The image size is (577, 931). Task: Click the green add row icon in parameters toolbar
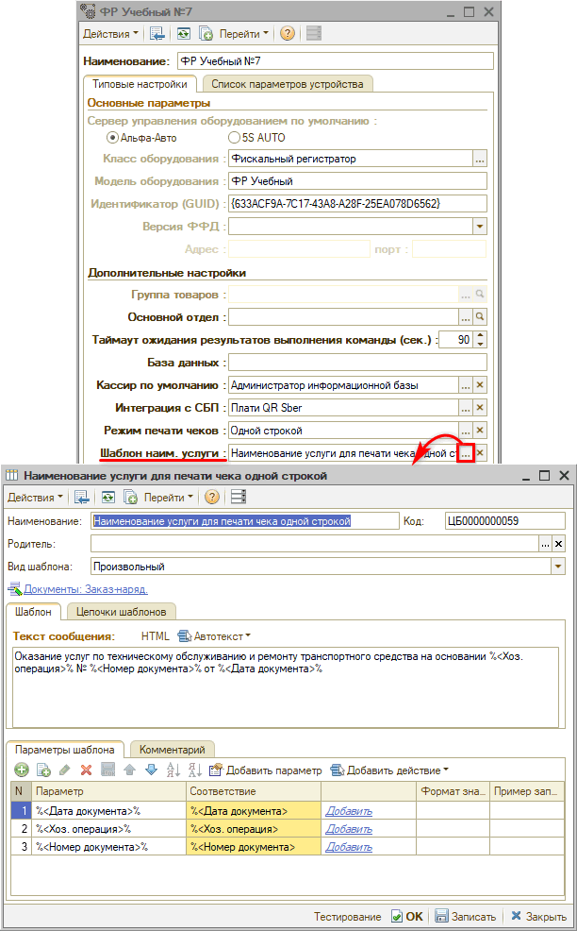(x=21, y=770)
